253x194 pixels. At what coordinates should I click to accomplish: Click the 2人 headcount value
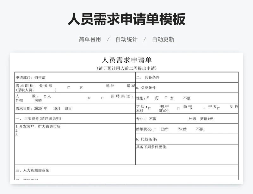47,96
